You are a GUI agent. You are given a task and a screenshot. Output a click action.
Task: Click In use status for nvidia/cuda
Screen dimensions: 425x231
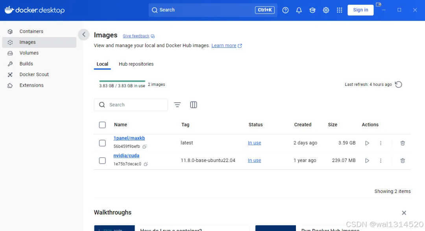(x=255, y=160)
